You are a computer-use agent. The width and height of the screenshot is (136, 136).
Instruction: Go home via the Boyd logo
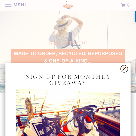pyautogui.click(x=68, y=5)
